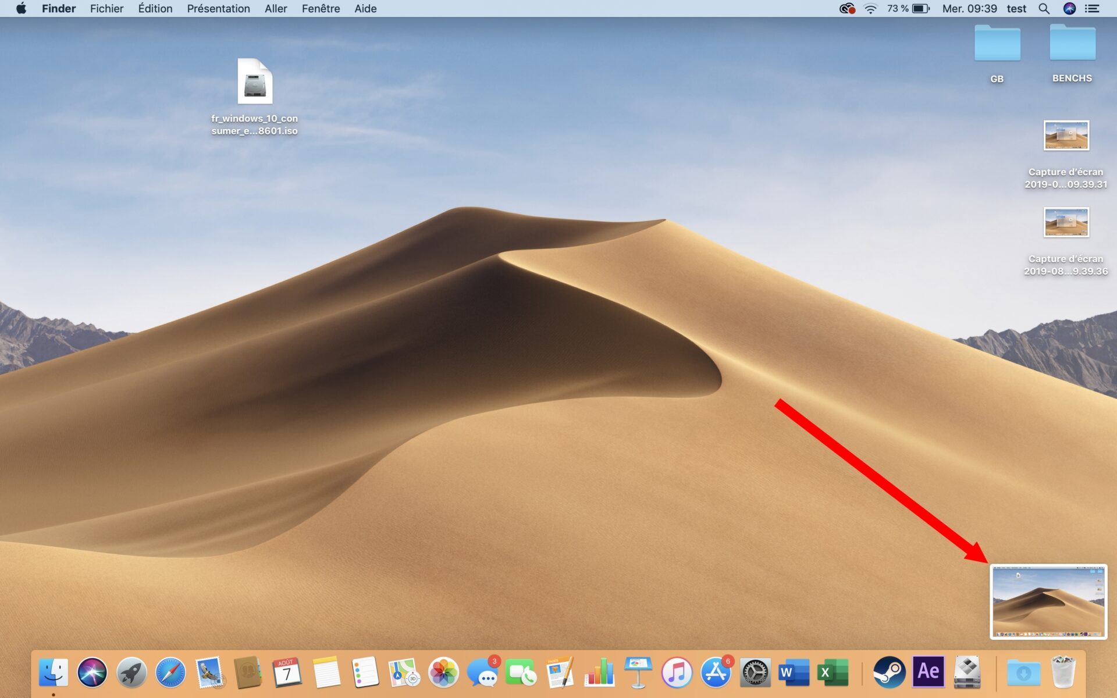Open the Apple menu

click(22, 9)
